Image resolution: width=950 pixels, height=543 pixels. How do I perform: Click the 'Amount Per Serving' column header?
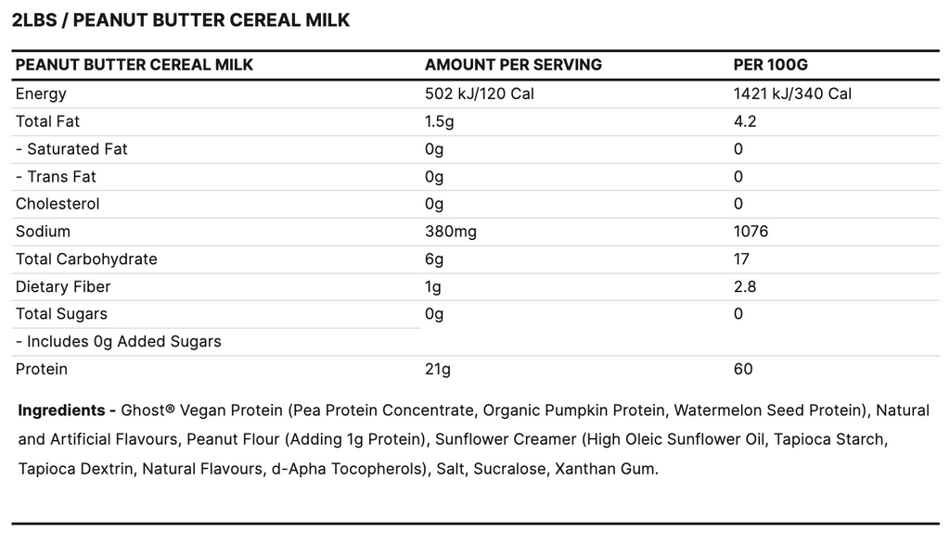pyautogui.click(x=513, y=65)
